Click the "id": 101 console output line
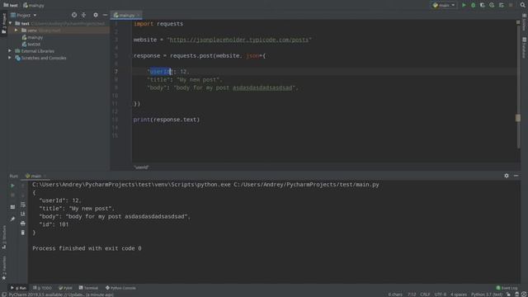 pos(54,224)
